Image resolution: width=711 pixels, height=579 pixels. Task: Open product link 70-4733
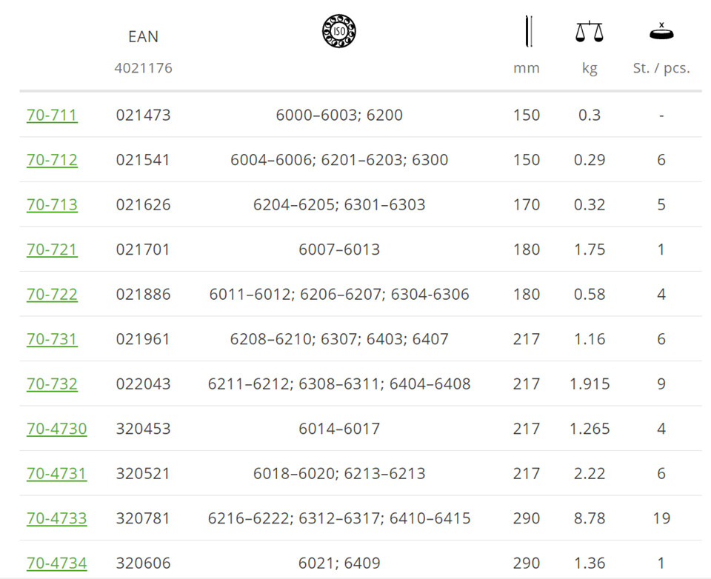click(x=57, y=518)
